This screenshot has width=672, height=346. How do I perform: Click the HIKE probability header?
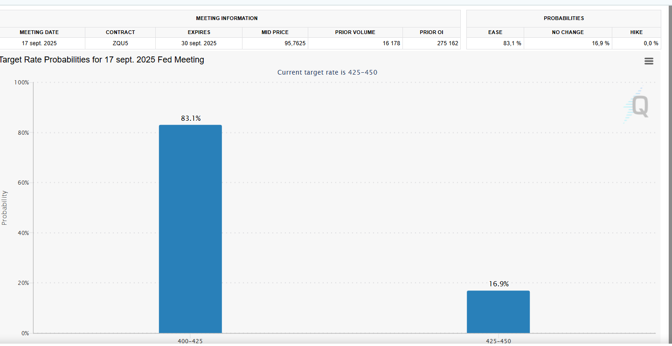pyautogui.click(x=637, y=32)
